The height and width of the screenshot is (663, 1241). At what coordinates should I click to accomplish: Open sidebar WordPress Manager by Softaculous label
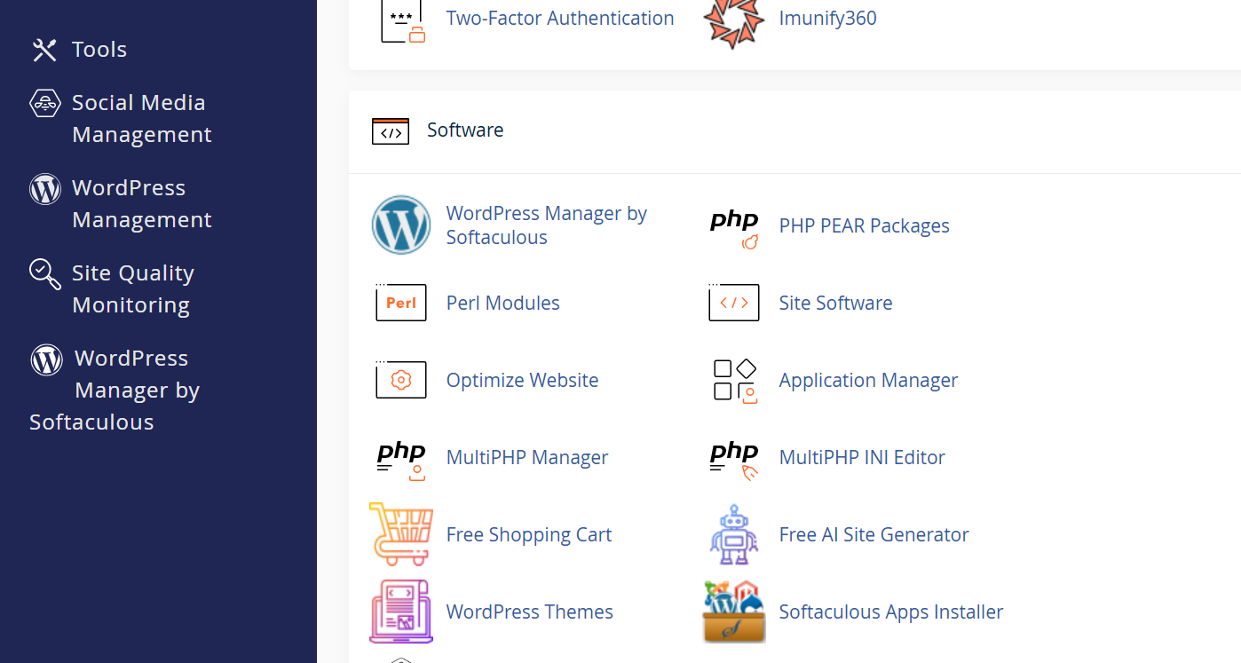115,391
